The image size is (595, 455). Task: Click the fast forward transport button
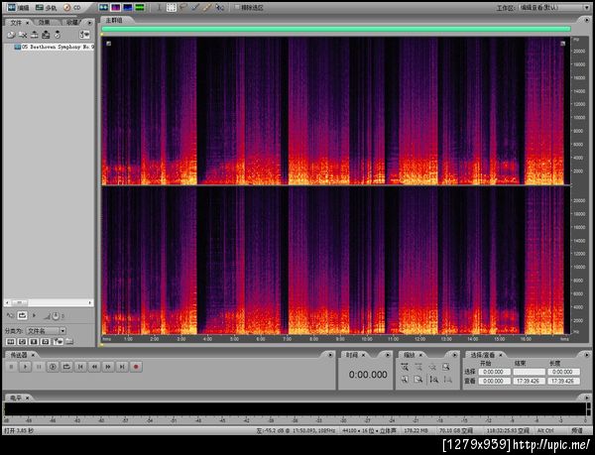pos(108,367)
